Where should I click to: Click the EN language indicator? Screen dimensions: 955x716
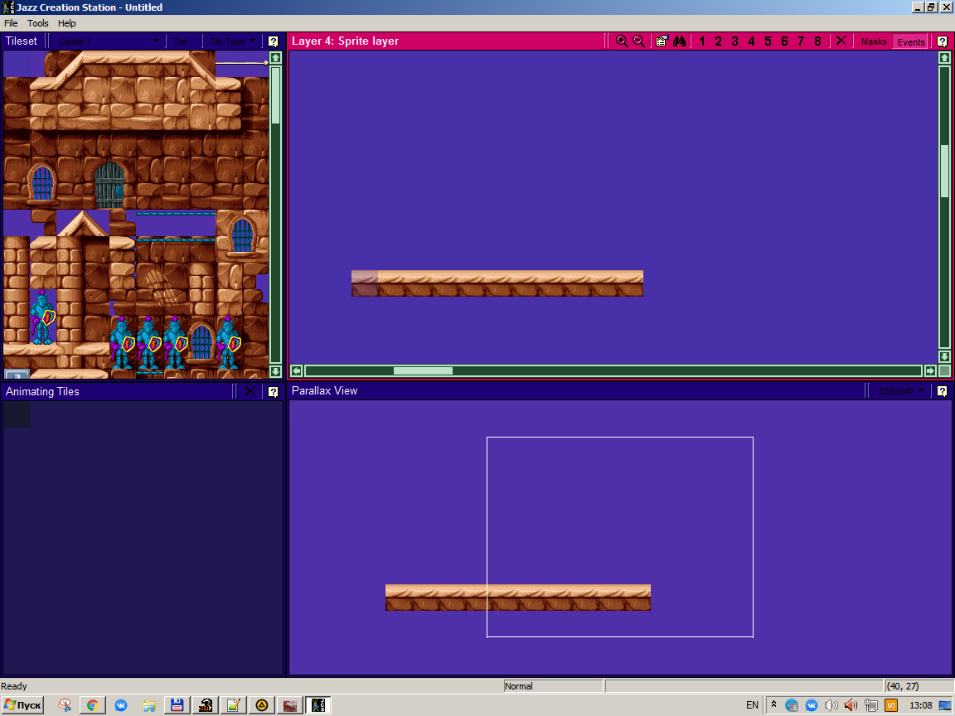tap(752, 705)
